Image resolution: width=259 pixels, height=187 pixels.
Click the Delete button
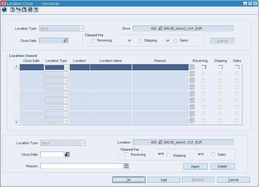point(223,166)
